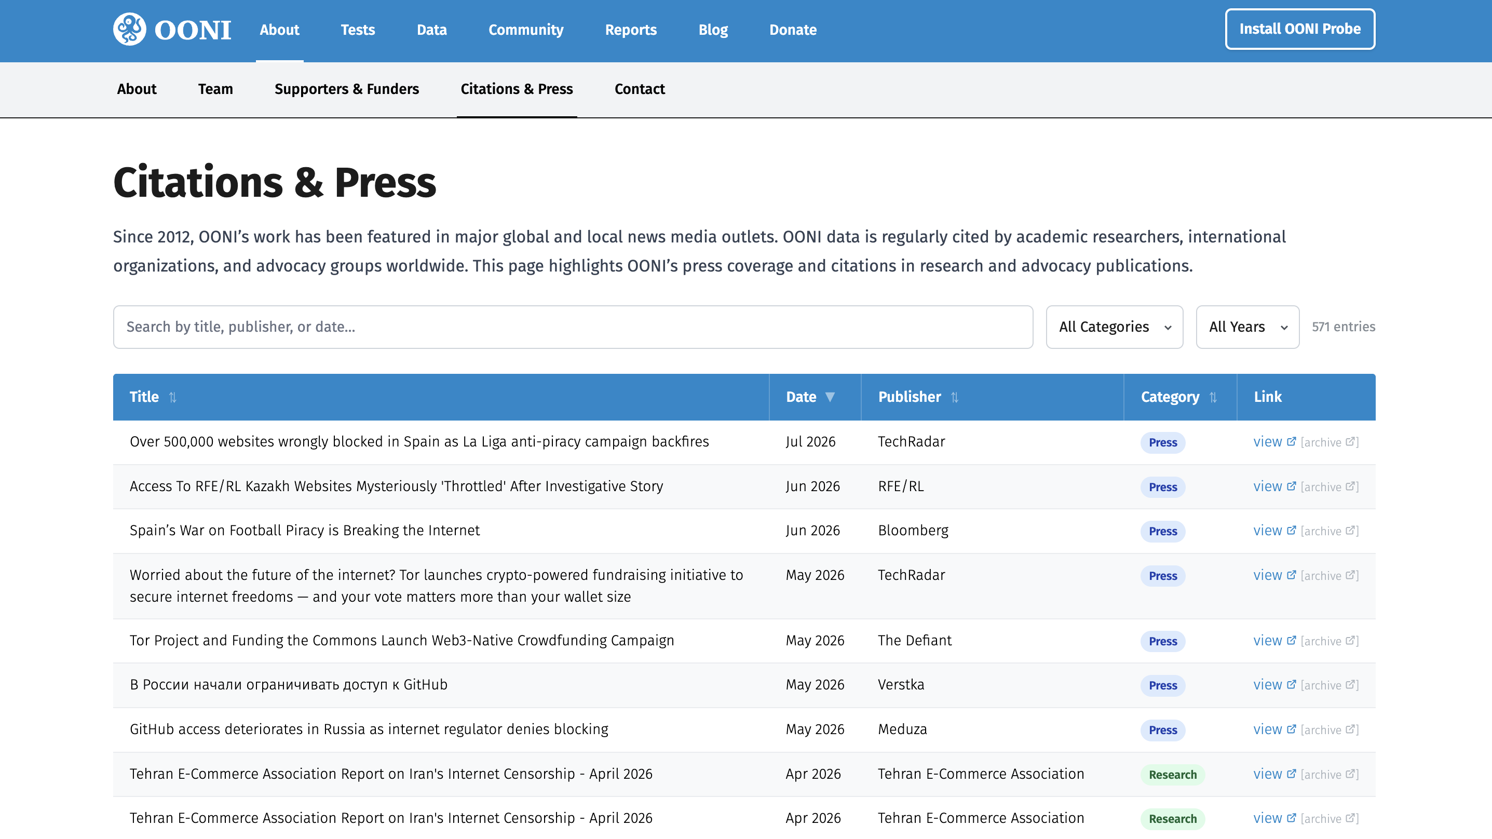Click Research badge in first Tehran row
The height and width of the screenshot is (839, 1492).
point(1172,774)
